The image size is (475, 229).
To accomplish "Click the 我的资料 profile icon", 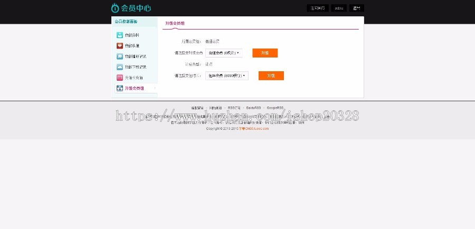I will coord(120,35).
